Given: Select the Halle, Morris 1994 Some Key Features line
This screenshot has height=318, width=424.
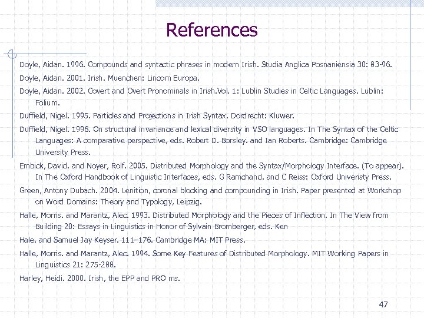Looking at the screenshot, I should click(204, 254).
